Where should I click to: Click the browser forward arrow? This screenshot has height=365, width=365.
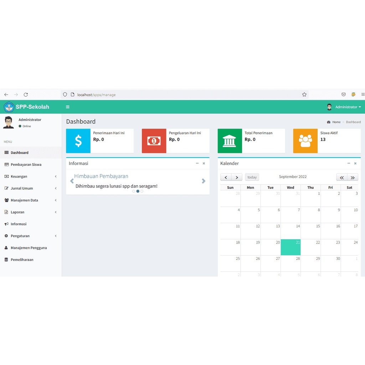click(16, 94)
